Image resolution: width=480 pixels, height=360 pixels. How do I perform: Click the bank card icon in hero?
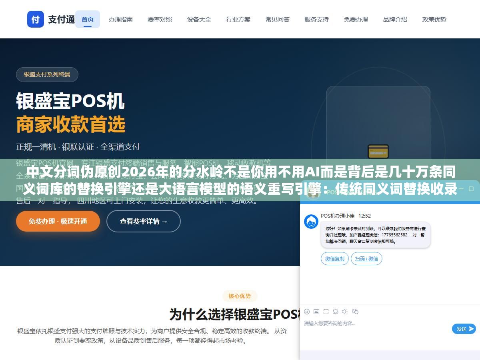pyautogui.click(x=378, y=152)
